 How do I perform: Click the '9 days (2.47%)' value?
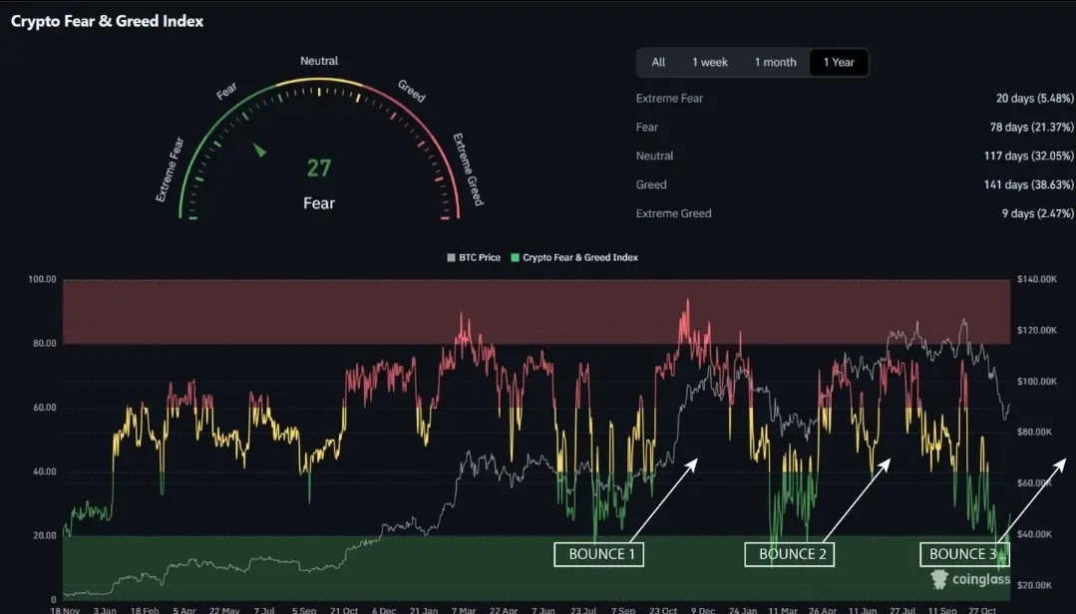click(1037, 213)
